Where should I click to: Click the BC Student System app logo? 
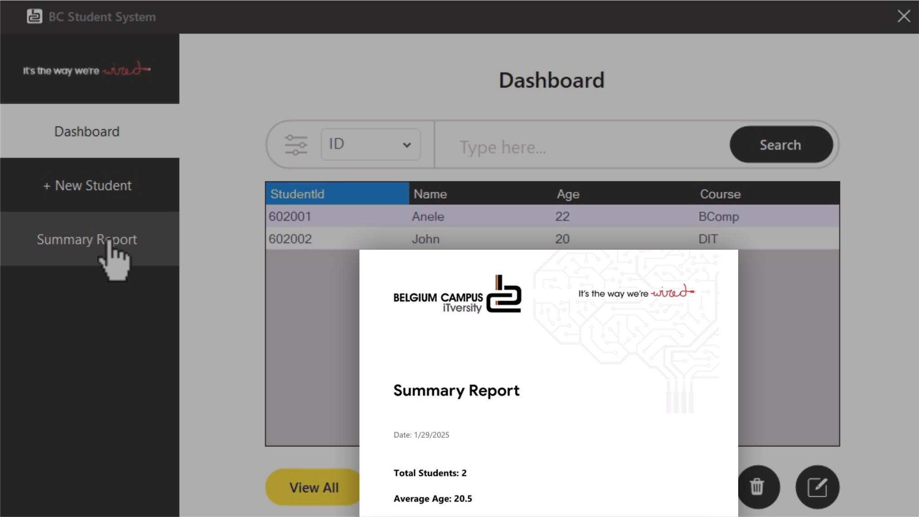pos(34,17)
